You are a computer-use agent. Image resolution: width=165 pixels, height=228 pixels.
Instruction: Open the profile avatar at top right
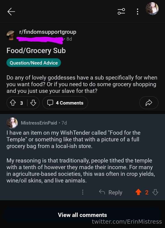pyautogui.click(x=152, y=9)
